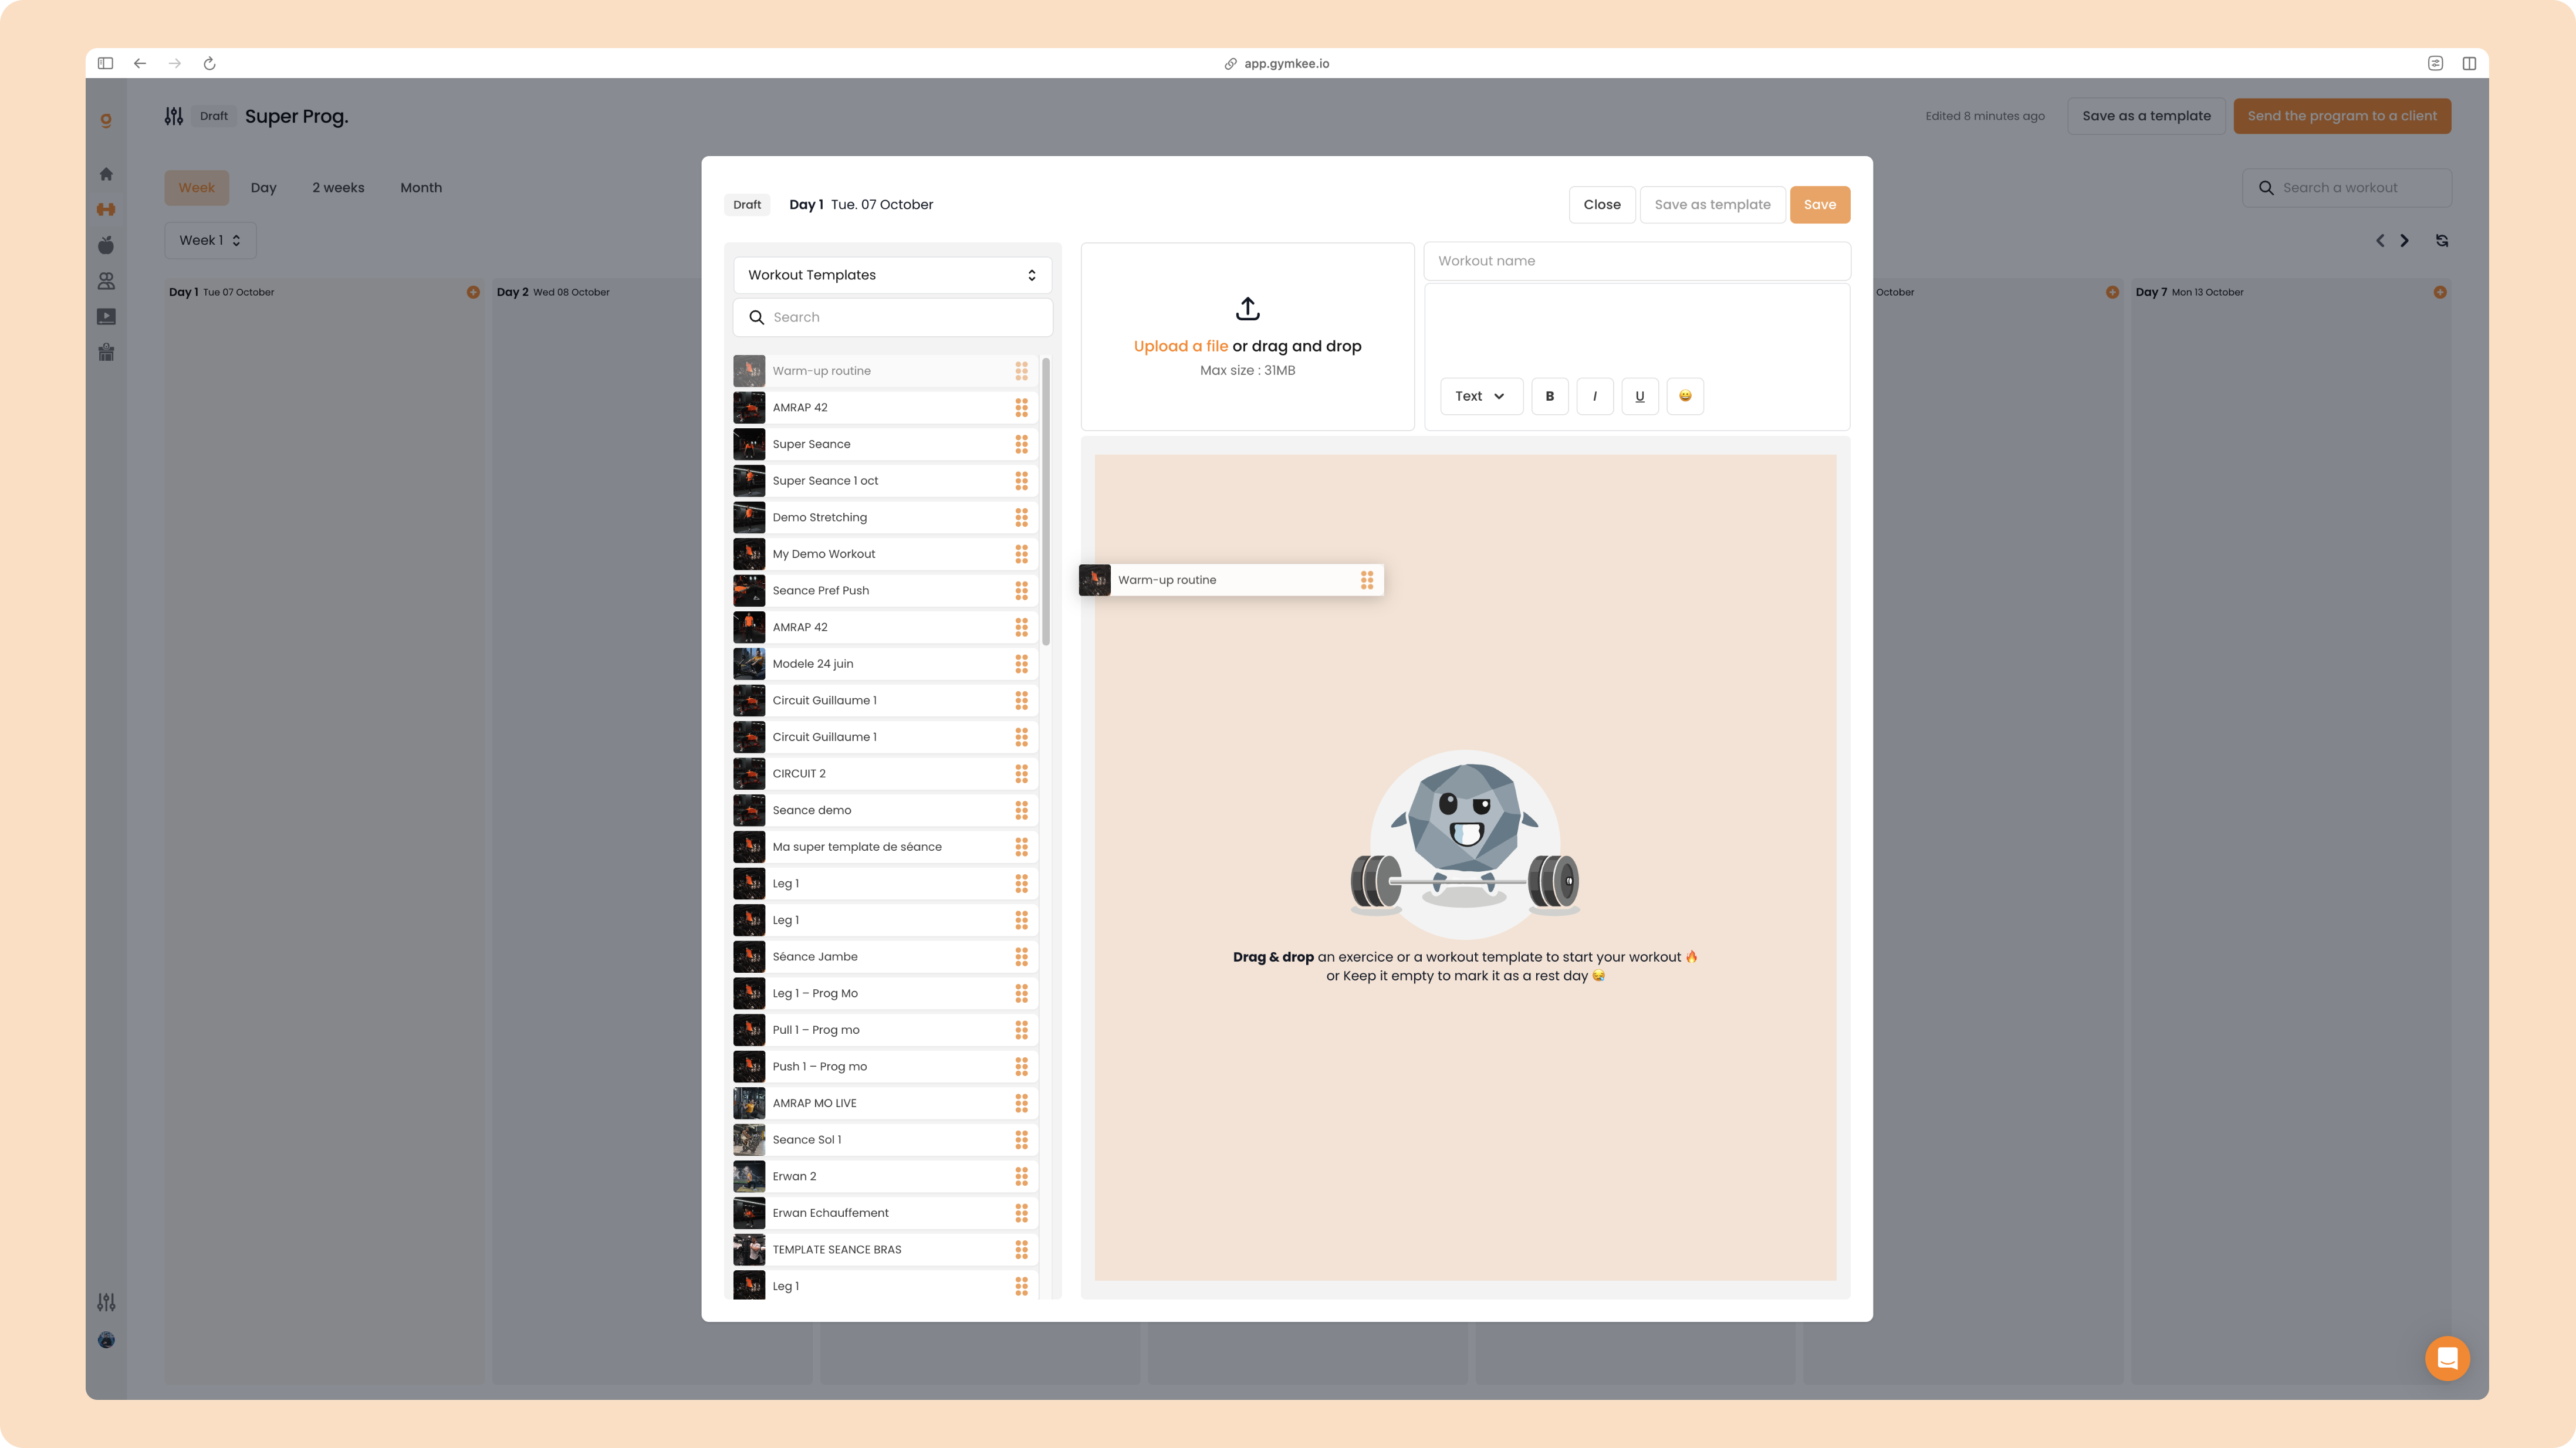This screenshot has width=2576, height=1448.
Task: Select the Seance demo template
Action: 885,810
